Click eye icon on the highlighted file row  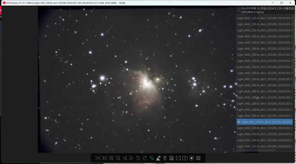tap(239, 122)
